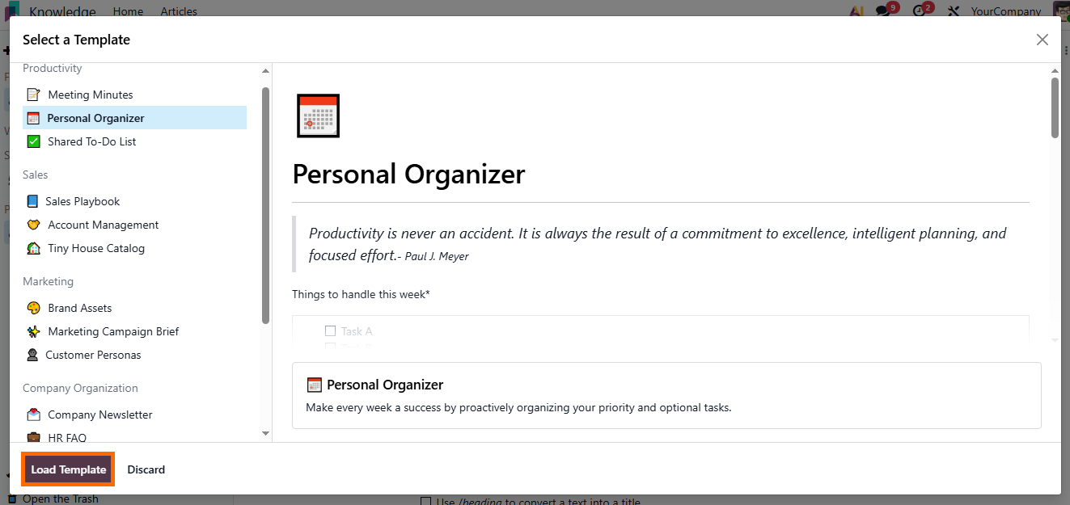Click the Sales Playbook book icon

(x=32, y=201)
